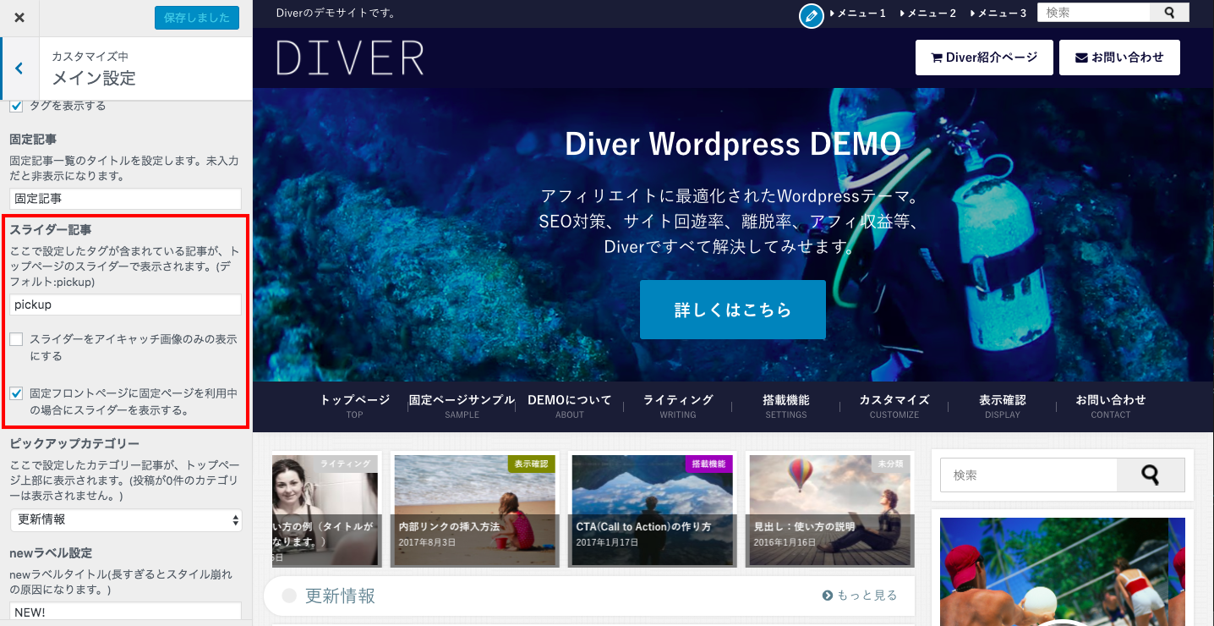This screenshot has width=1214, height=626.
Task: Click the newラベル設定 heading
Action: 51,553
